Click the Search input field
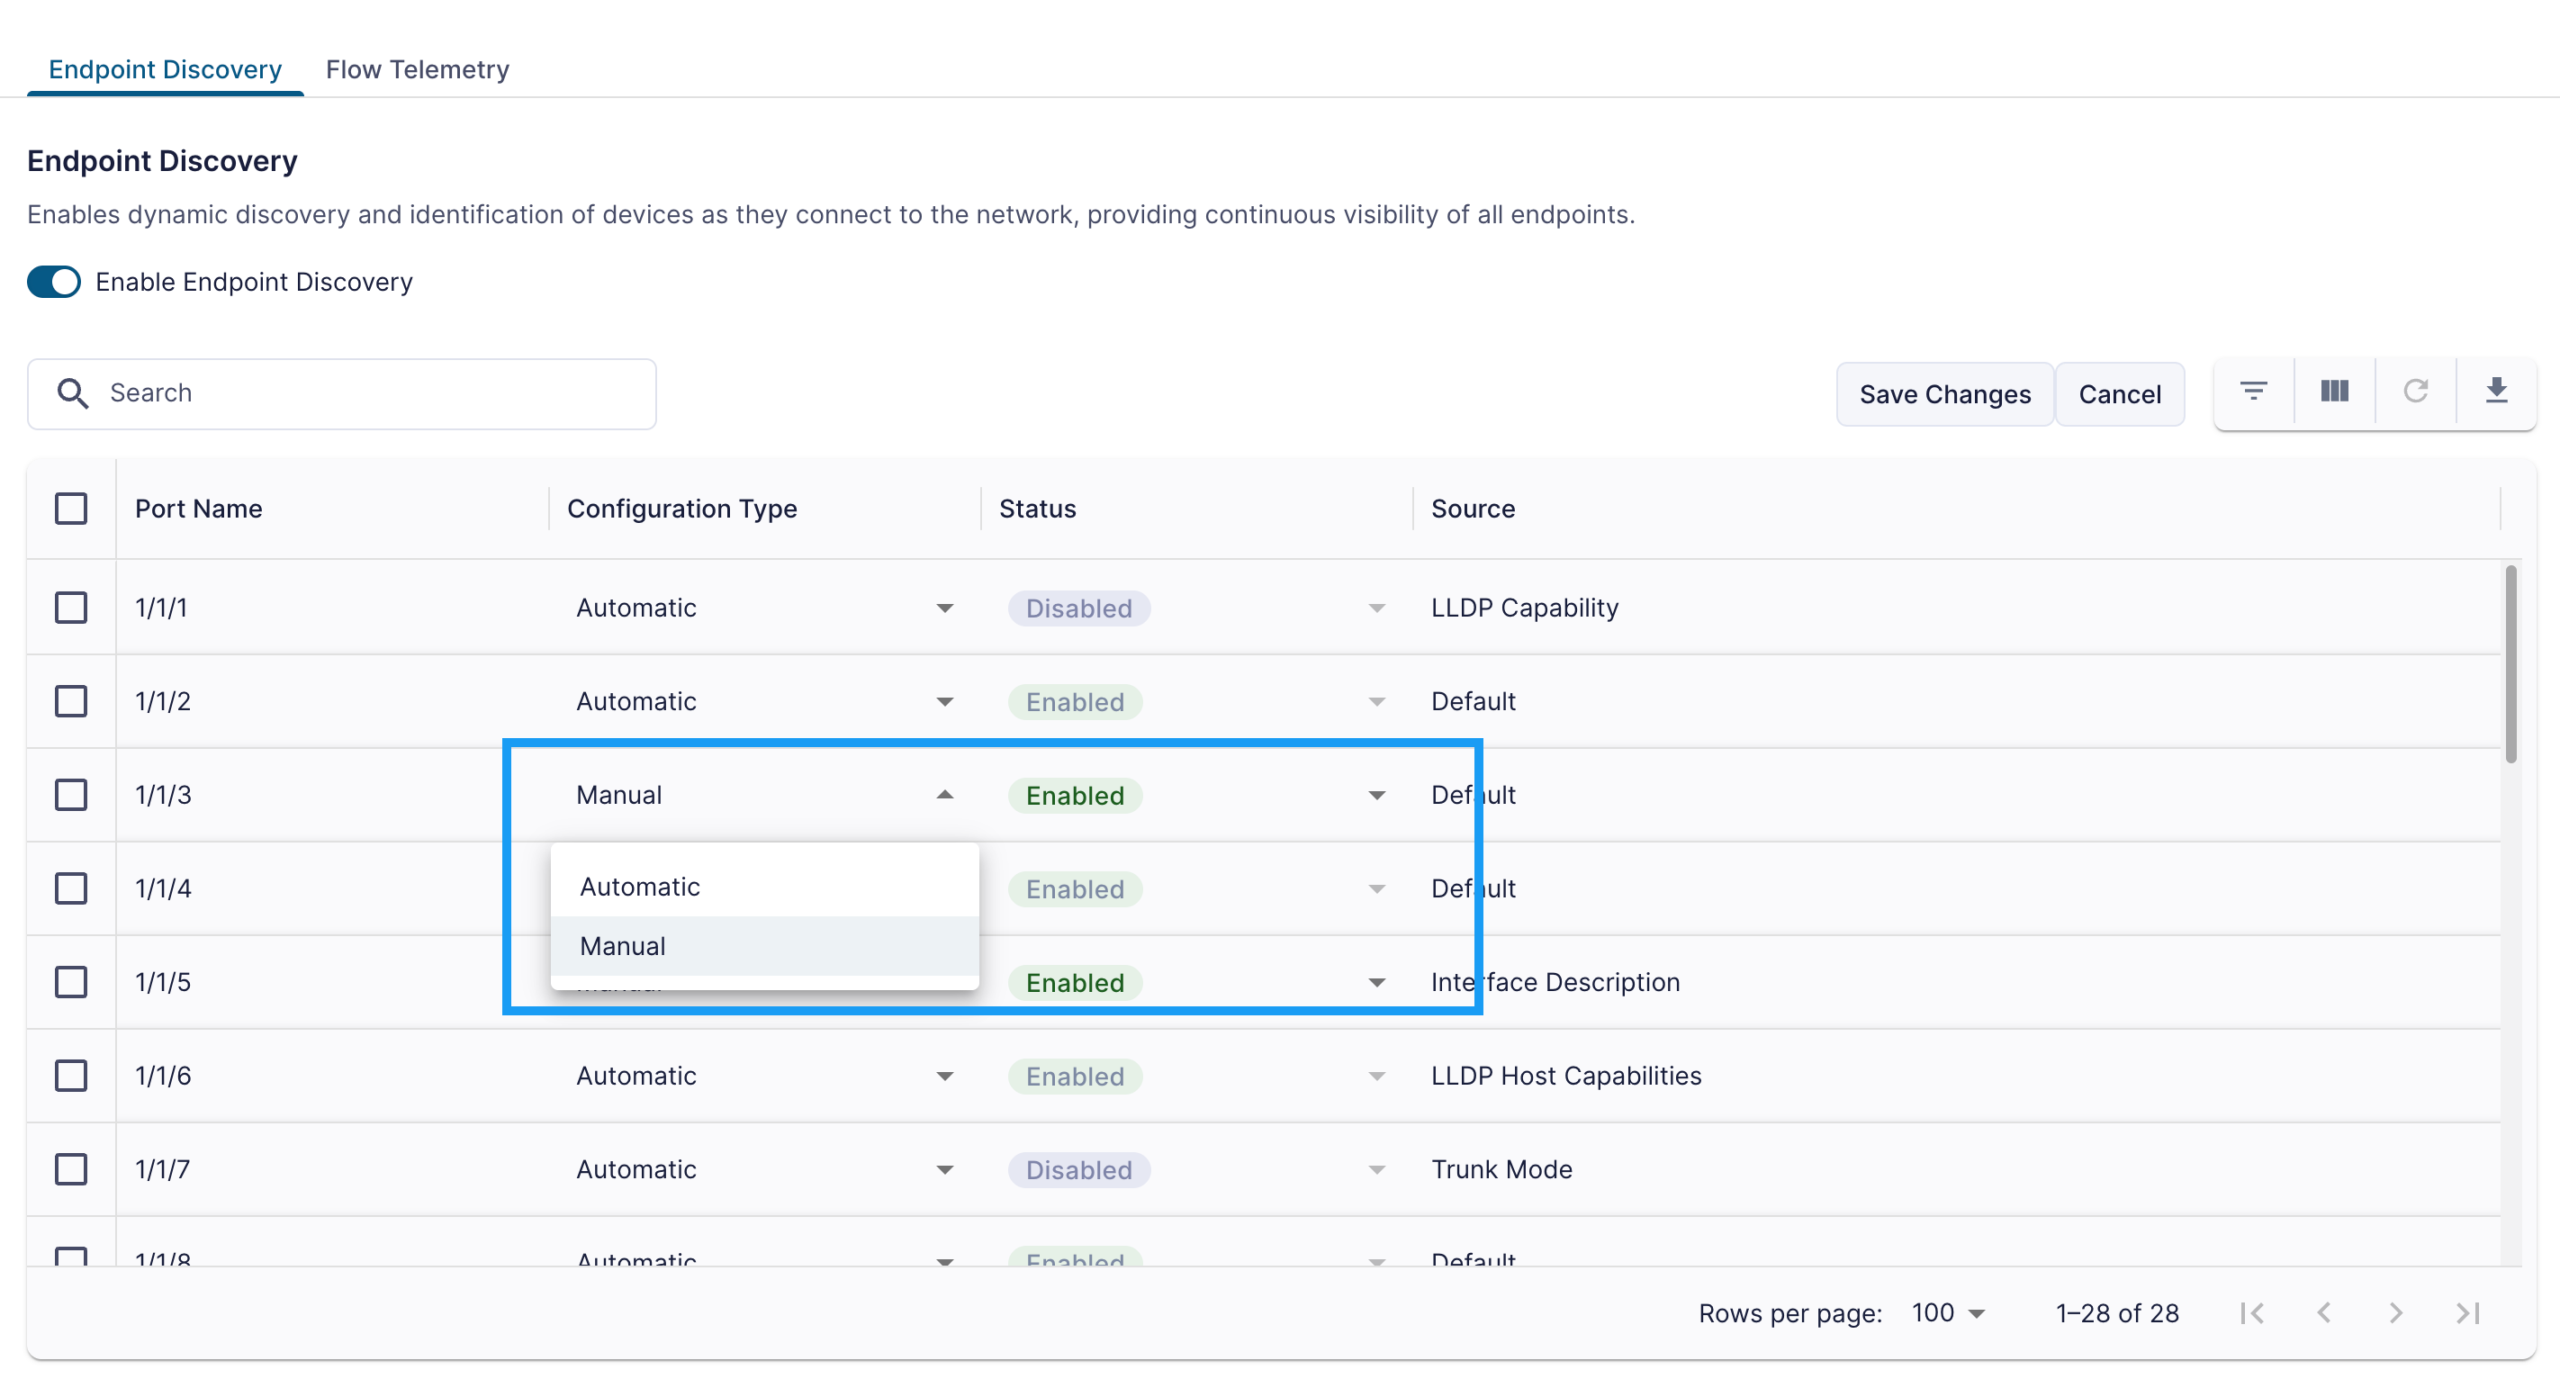The height and width of the screenshot is (1388, 2560). tap(342, 393)
